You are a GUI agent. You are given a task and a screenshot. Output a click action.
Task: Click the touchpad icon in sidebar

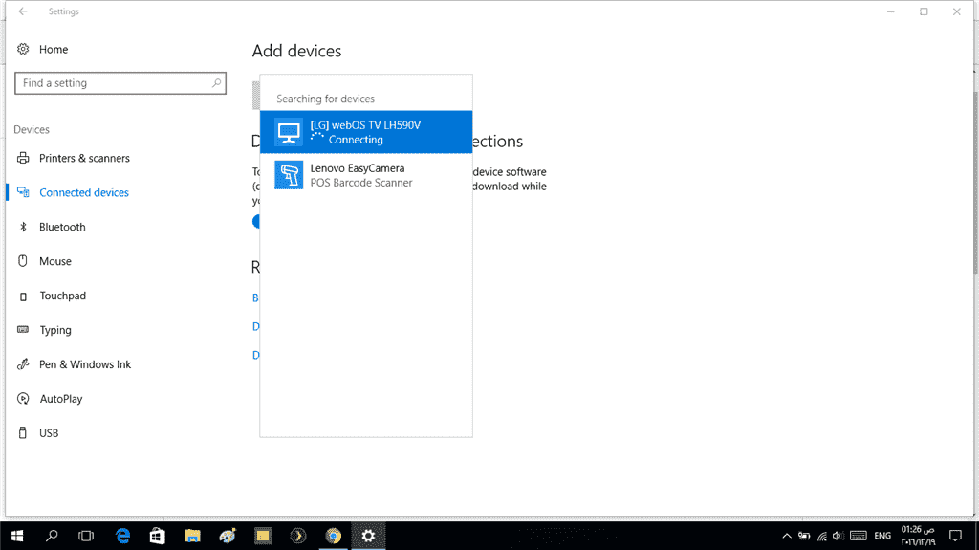click(23, 297)
